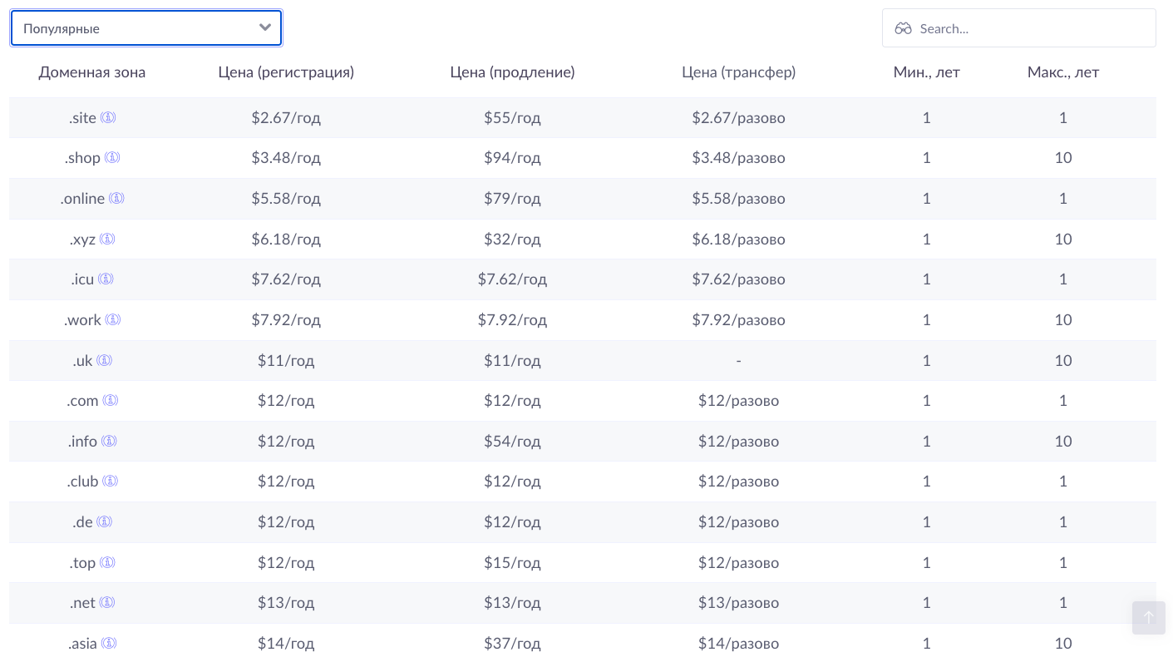
Task: Open info icon next to .asia
Action: pos(109,643)
